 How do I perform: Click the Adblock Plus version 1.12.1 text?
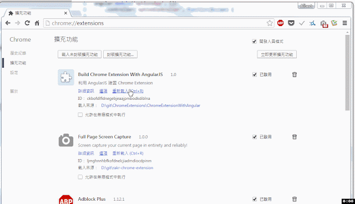[119, 199]
